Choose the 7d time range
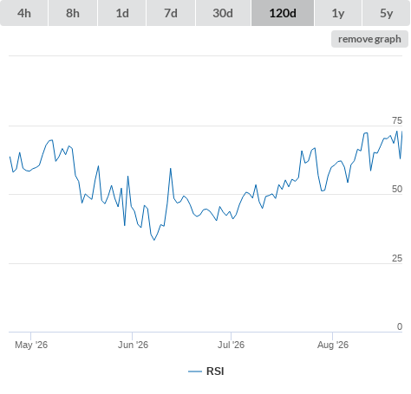The image size is (411, 394). tap(171, 13)
